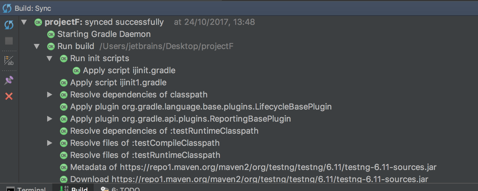This screenshot has width=478, height=191.
Task: Click the OK icon beside Starting Gradle Daemon
Action: coord(51,34)
